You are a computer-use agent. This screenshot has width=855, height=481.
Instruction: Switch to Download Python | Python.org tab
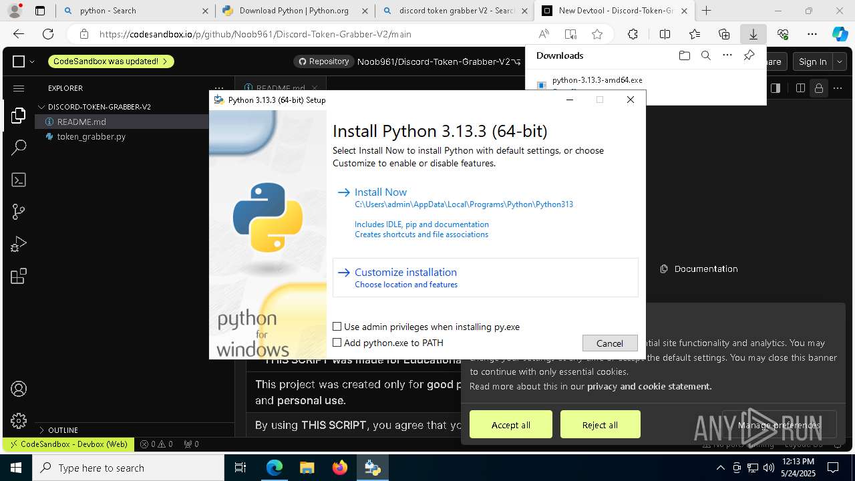294,11
